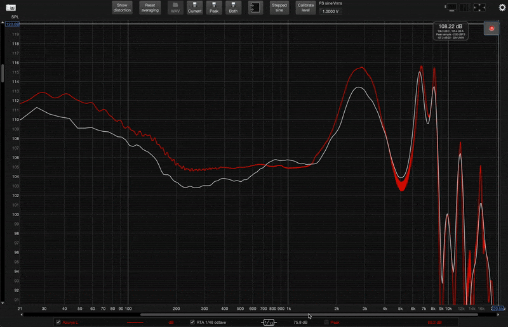508x327 pixels.
Task: Toggle the Peak trace checkbox
Action: click(x=326, y=322)
